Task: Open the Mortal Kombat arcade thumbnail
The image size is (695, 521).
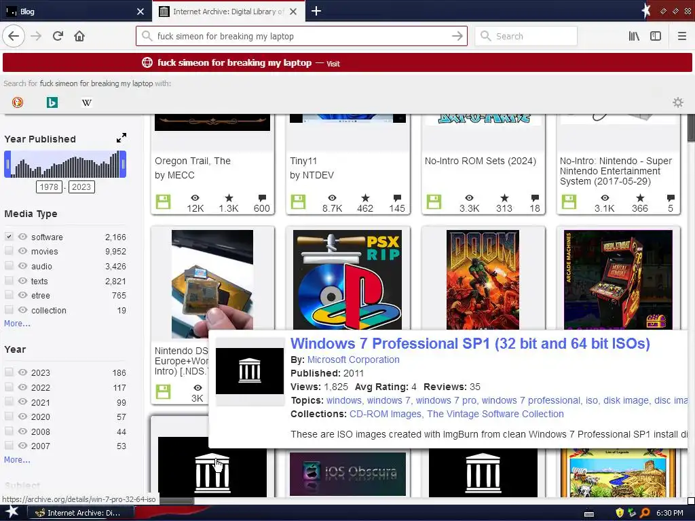Action: (x=618, y=279)
